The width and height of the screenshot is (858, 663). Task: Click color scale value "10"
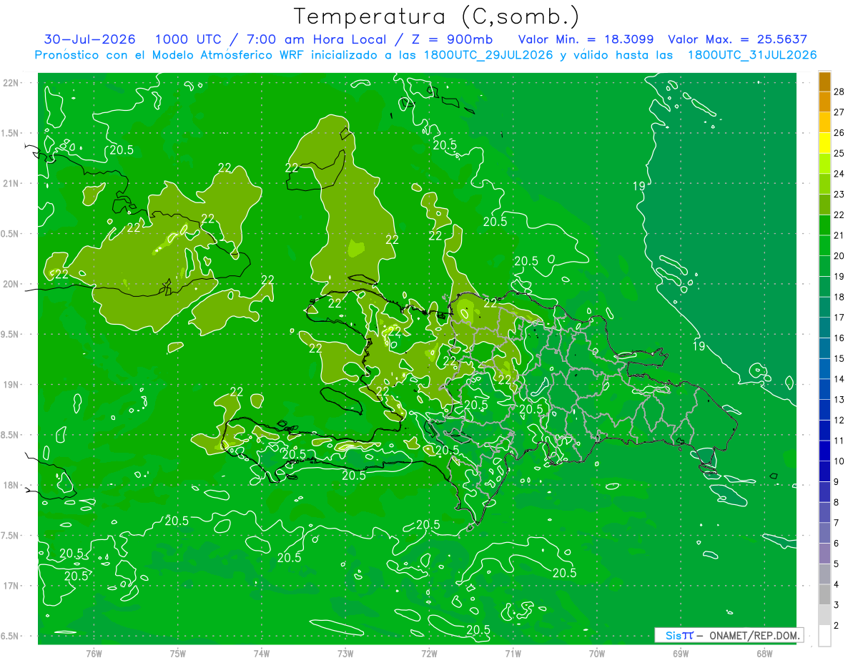pyautogui.click(x=839, y=461)
